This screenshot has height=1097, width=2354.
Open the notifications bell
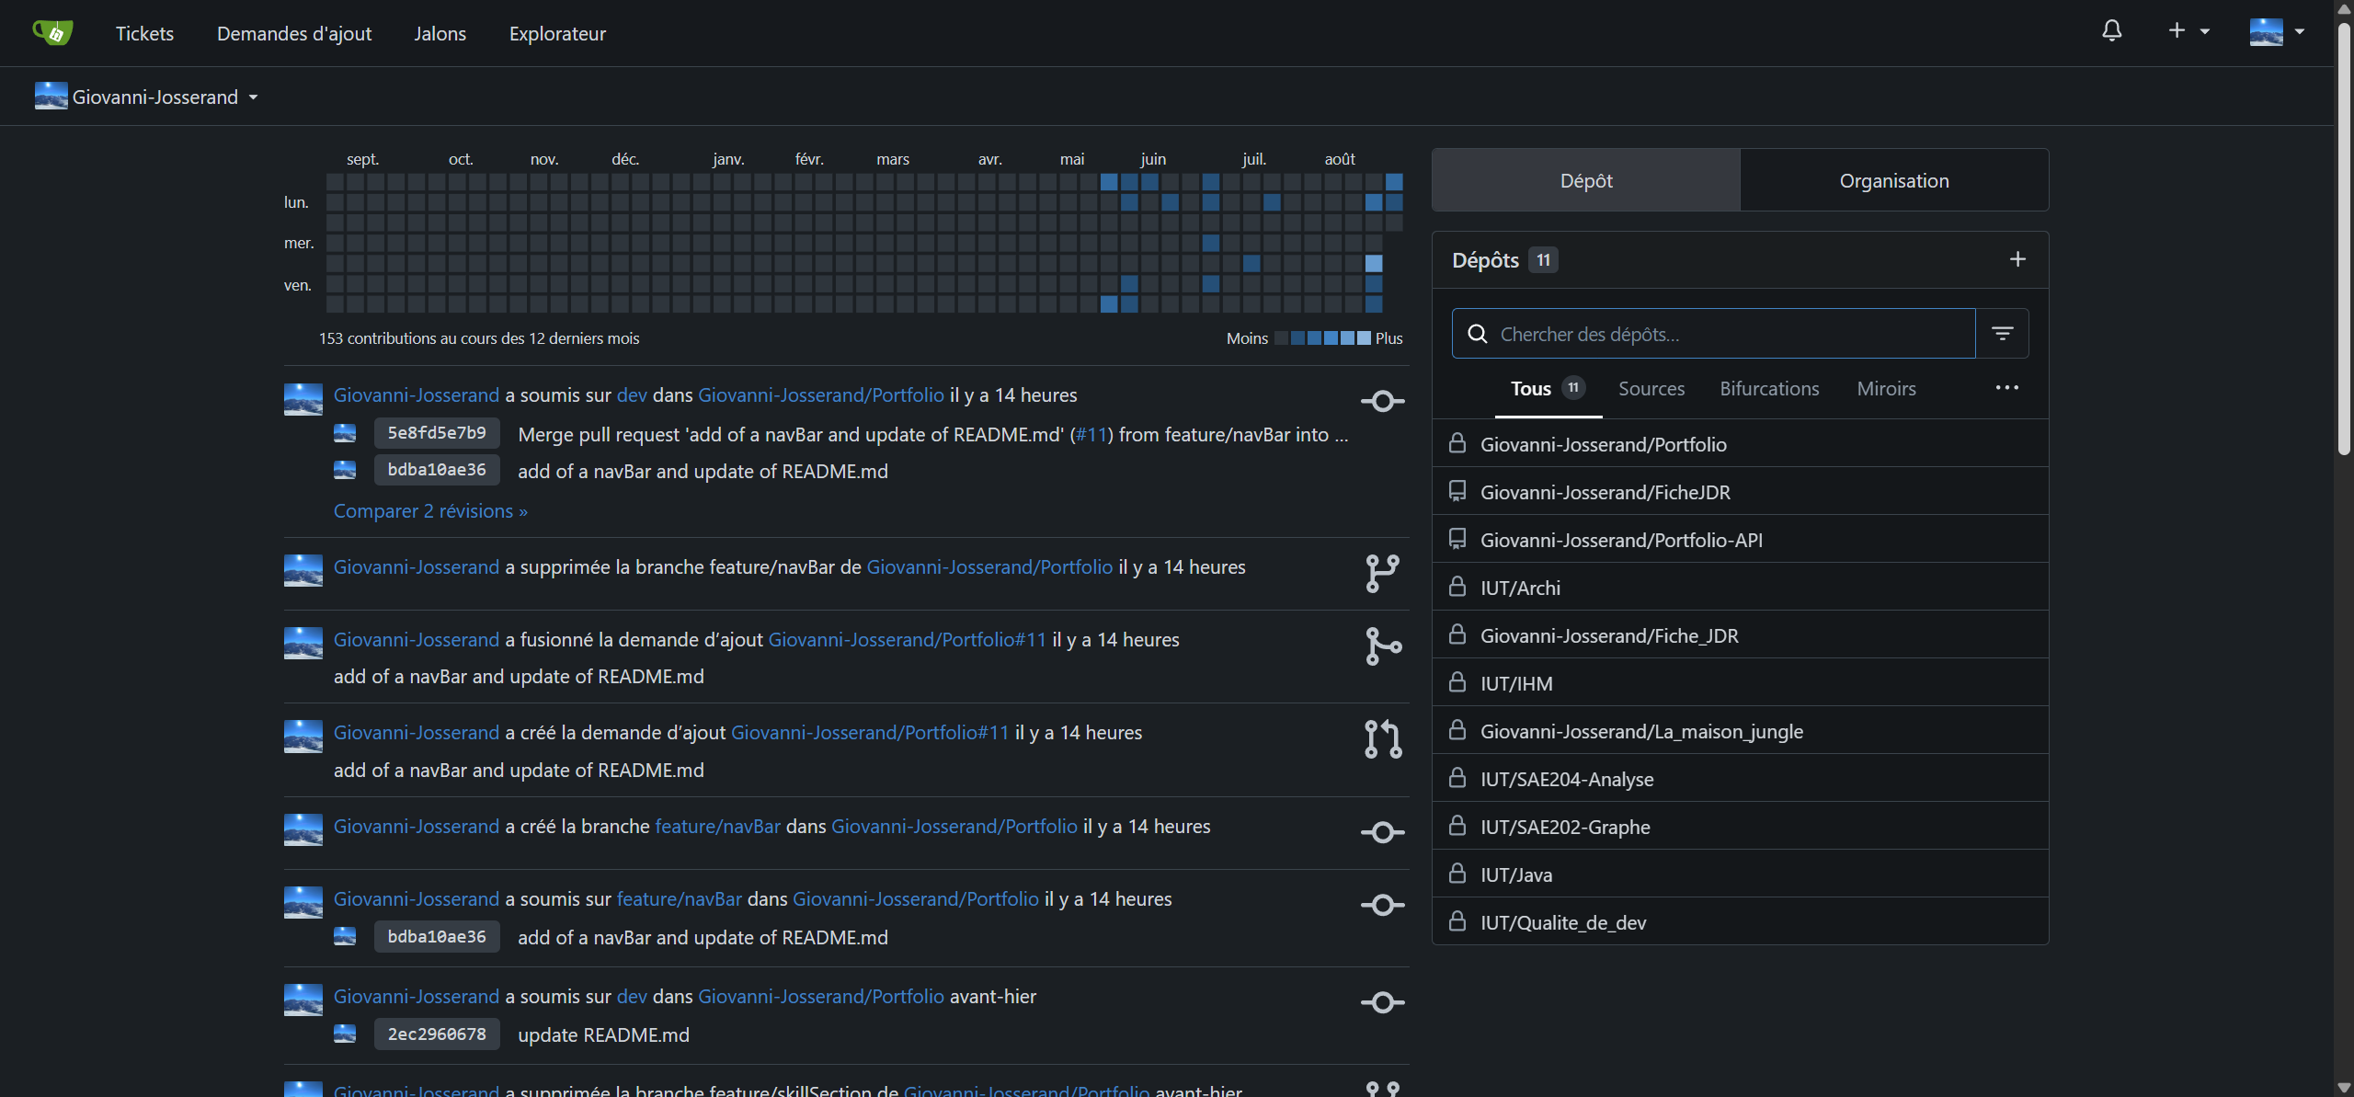click(x=2112, y=31)
